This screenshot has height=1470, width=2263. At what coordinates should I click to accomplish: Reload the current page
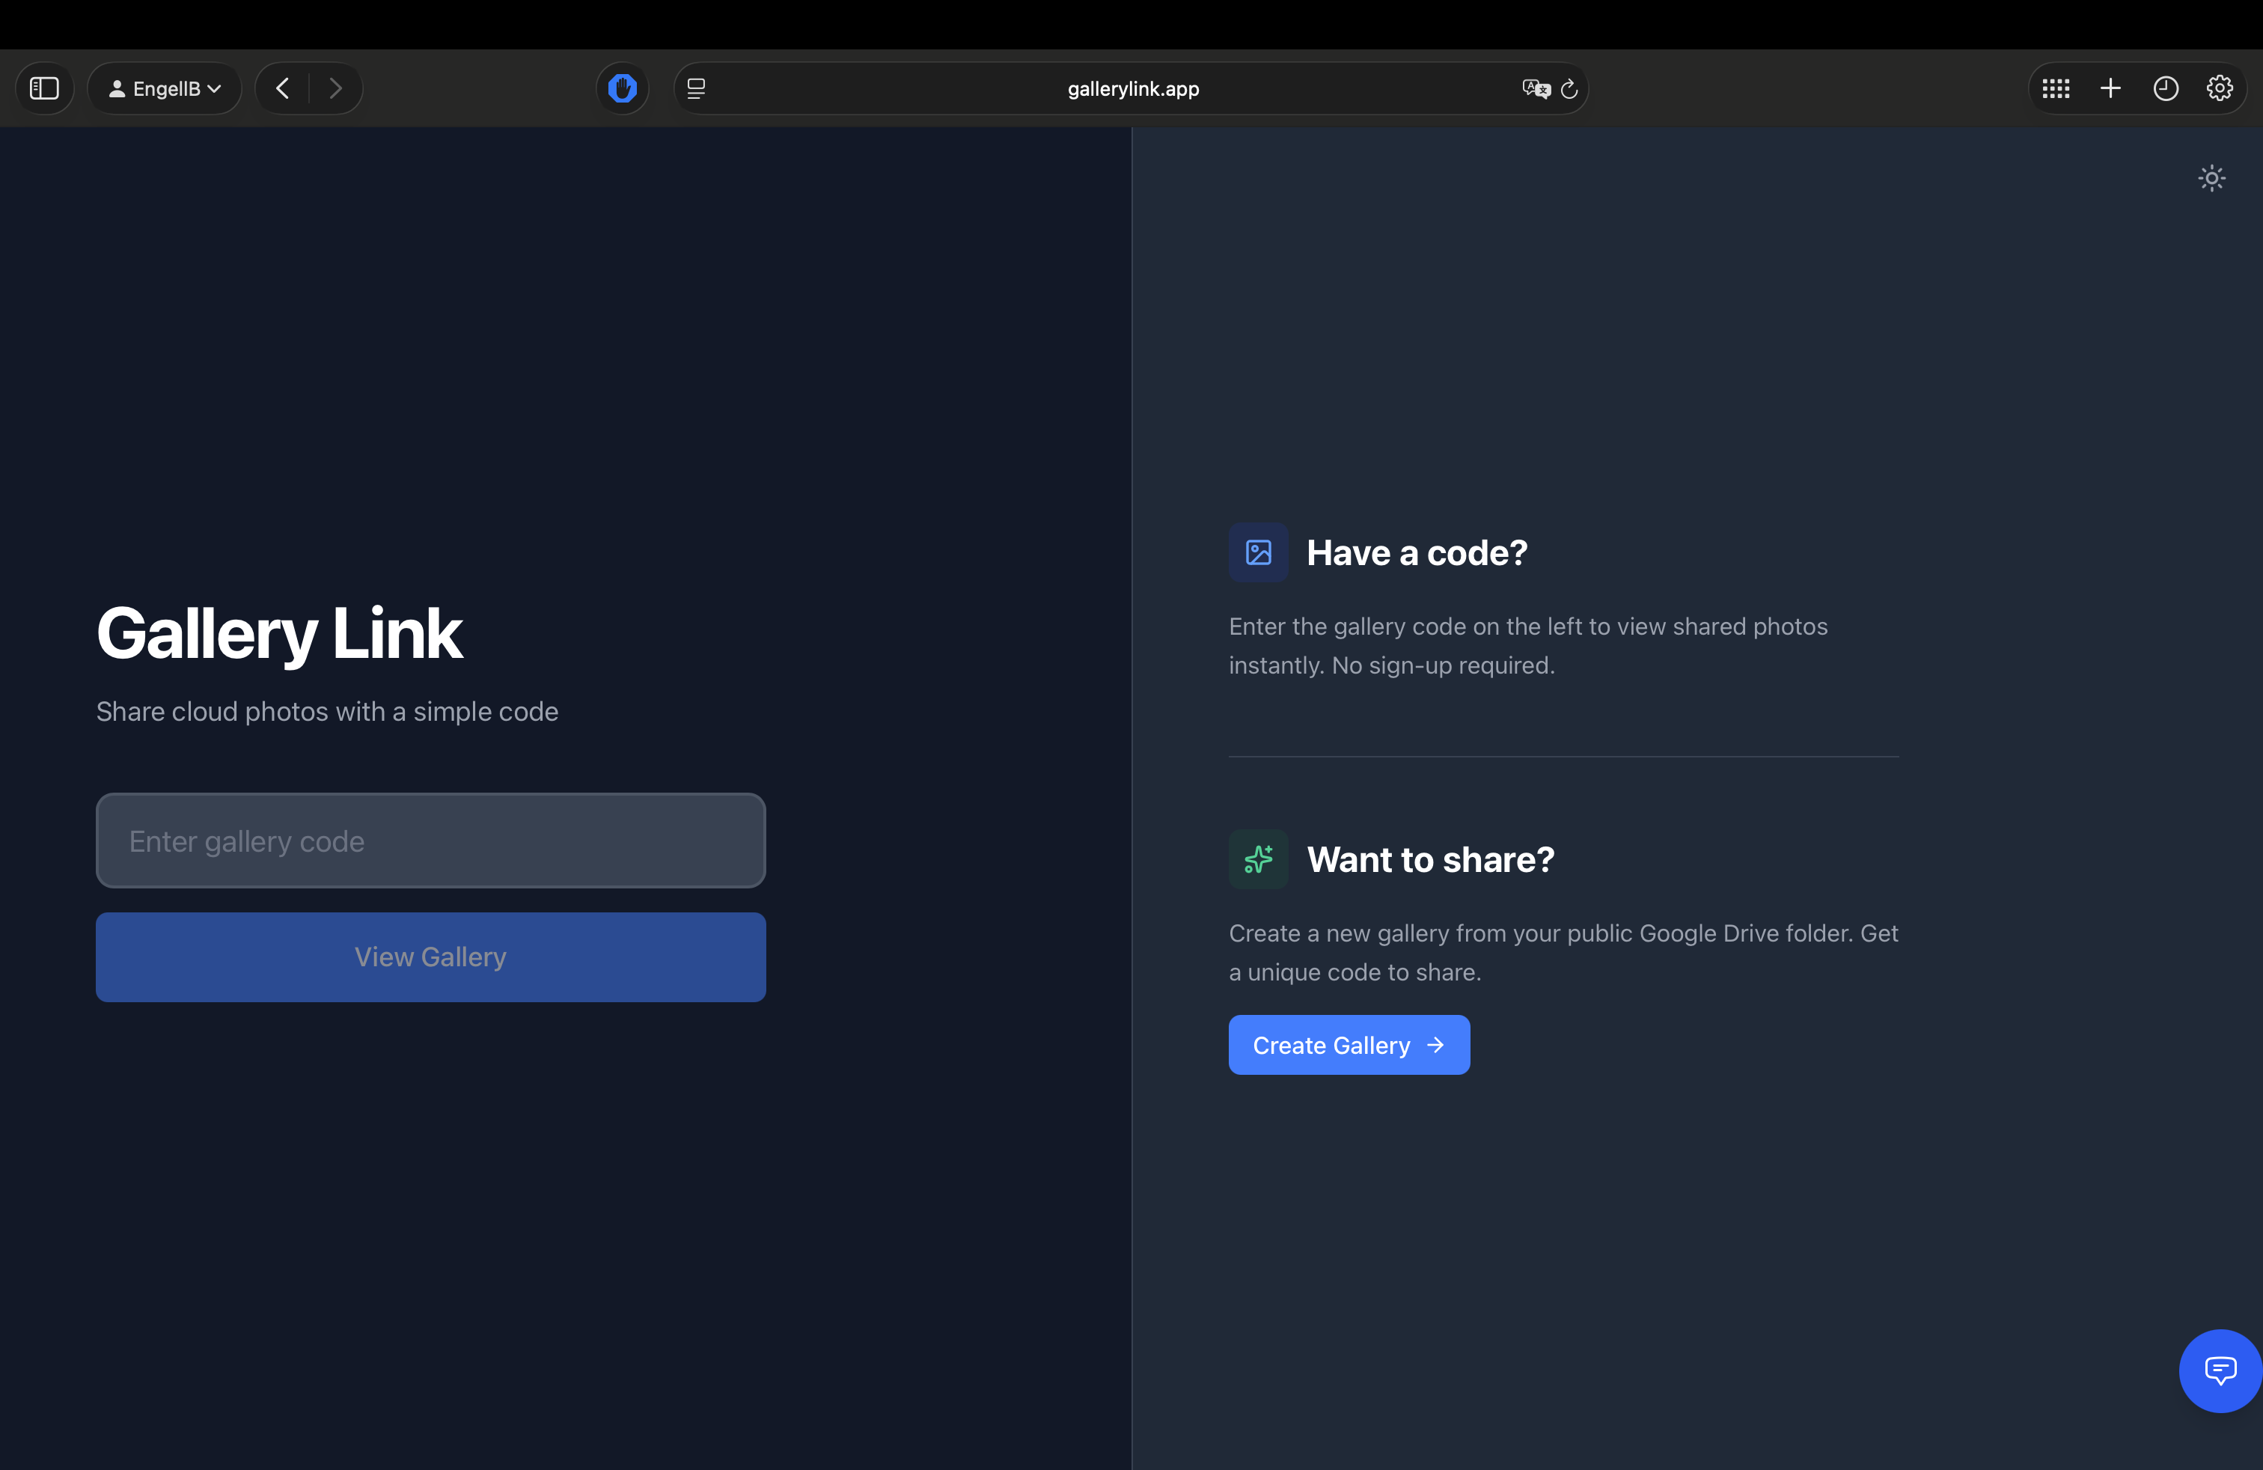click(1570, 88)
